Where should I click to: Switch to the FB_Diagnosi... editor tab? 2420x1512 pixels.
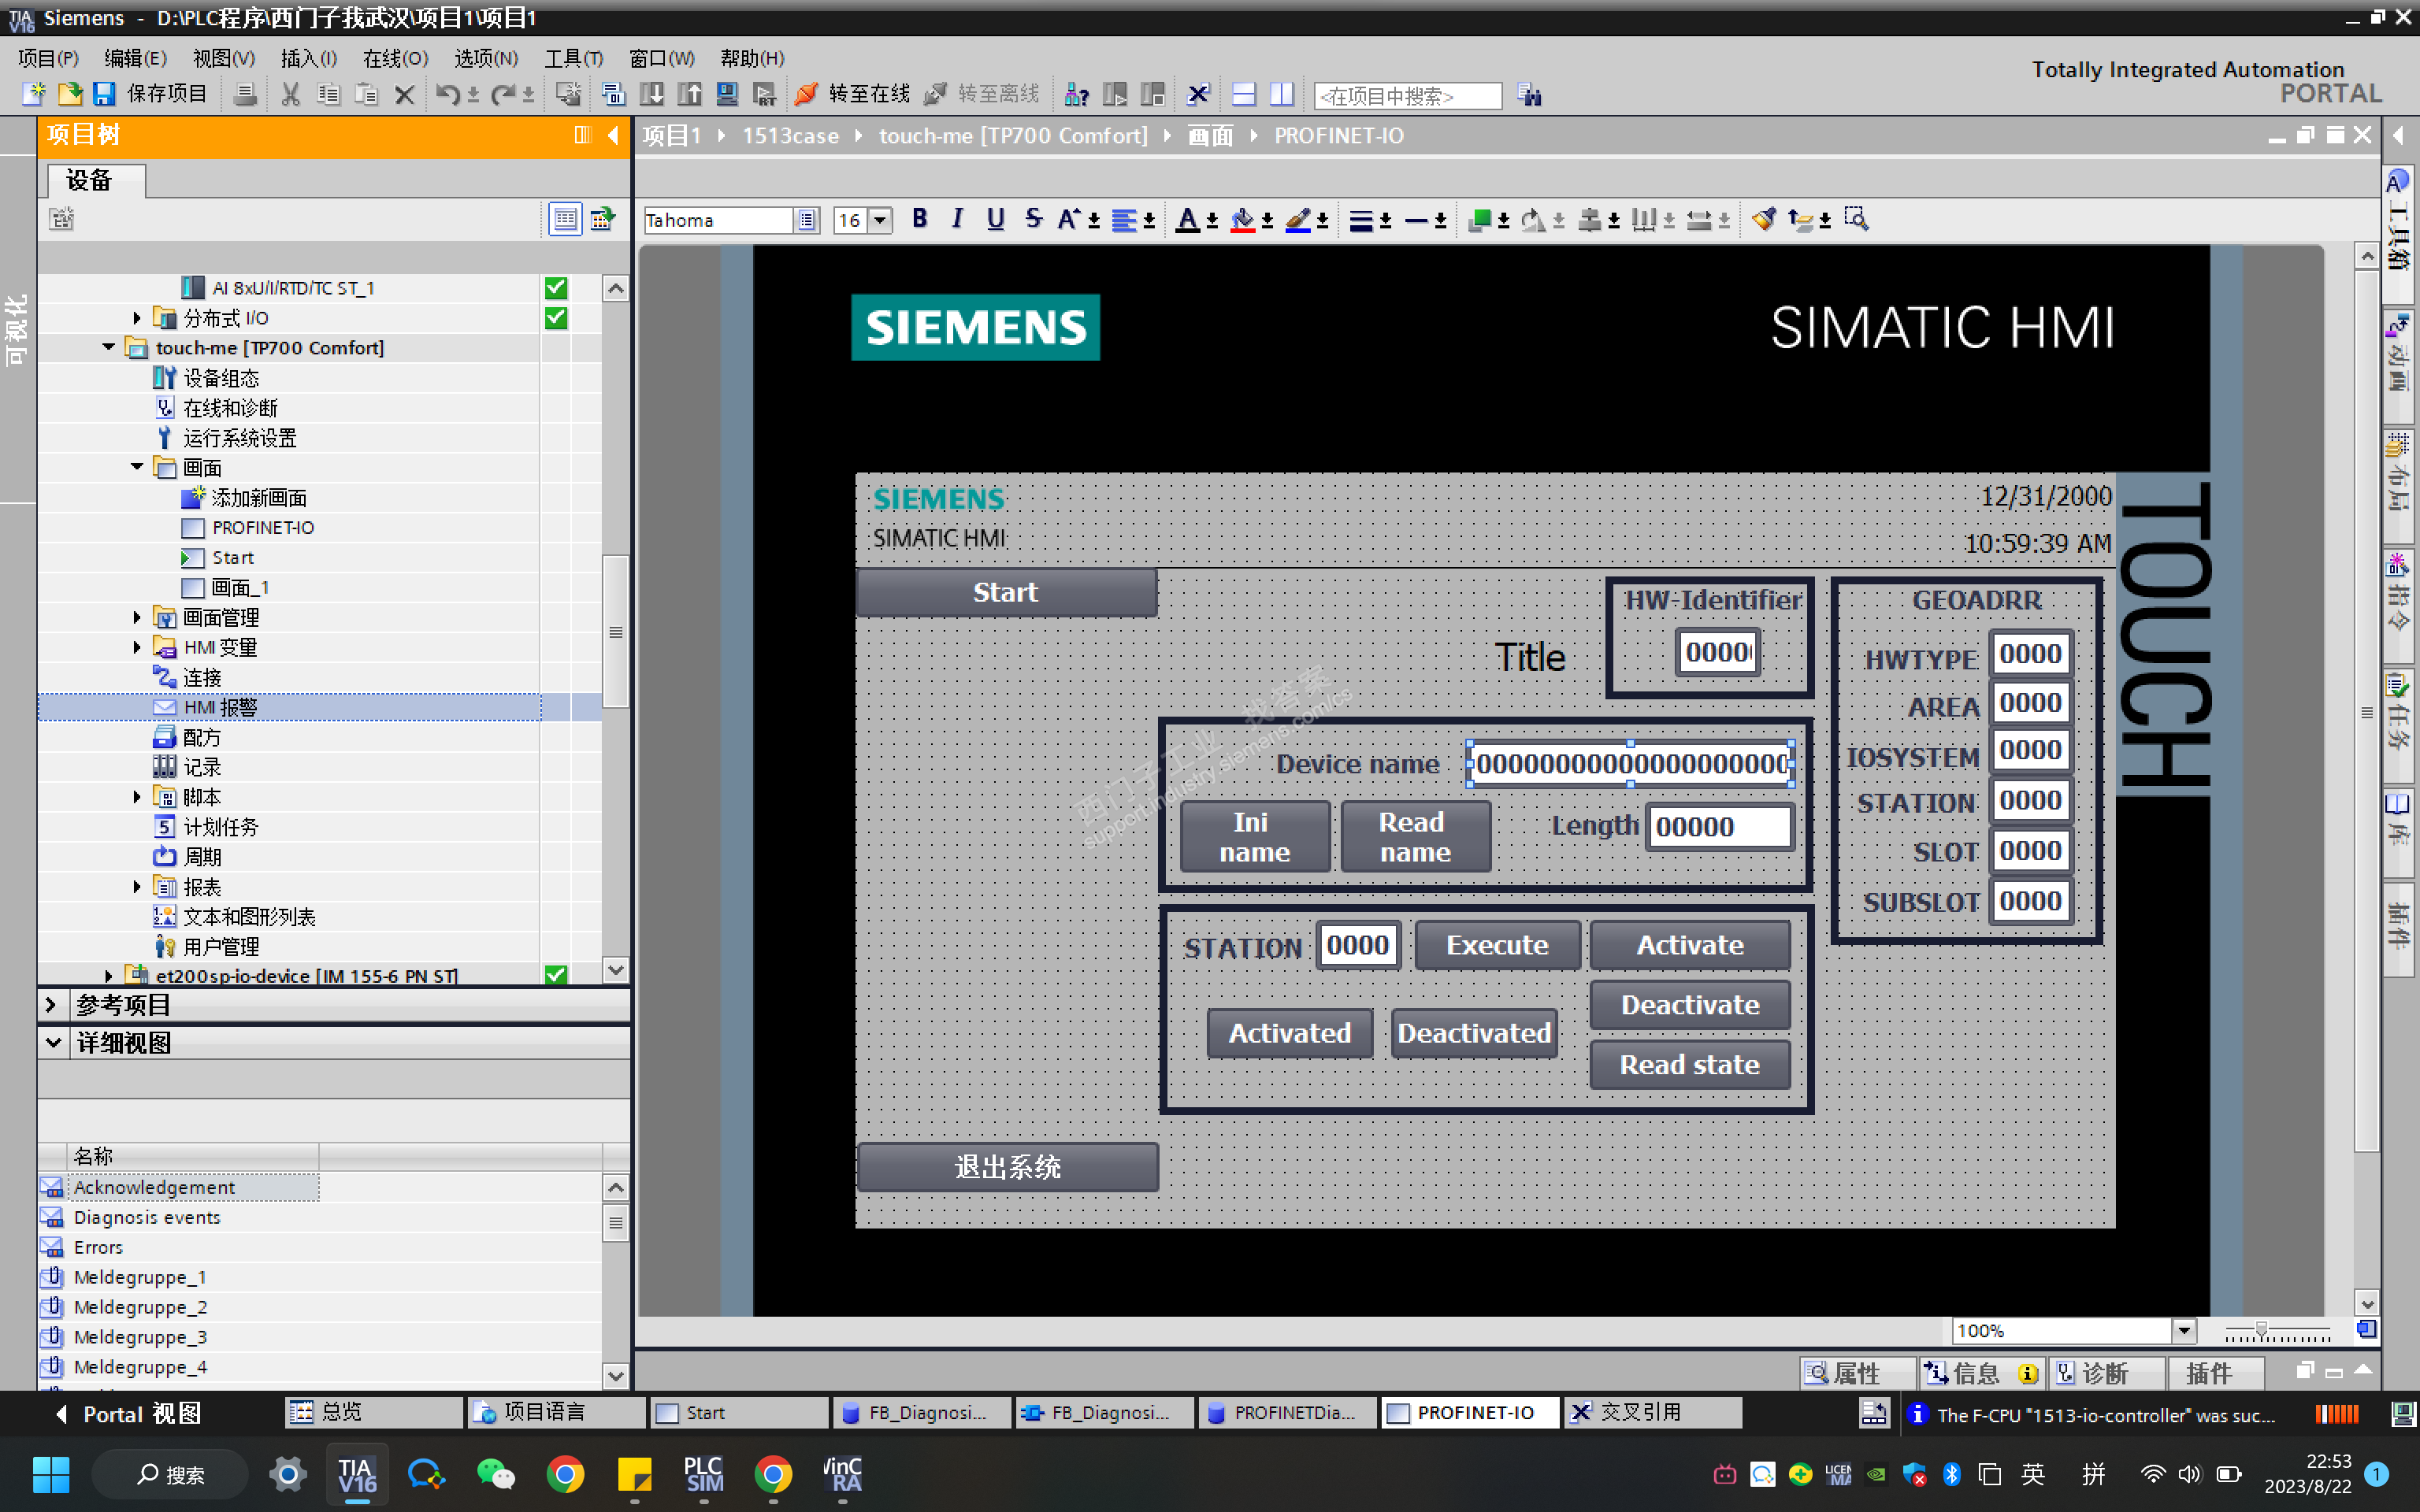pyautogui.click(x=918, y=1412)
